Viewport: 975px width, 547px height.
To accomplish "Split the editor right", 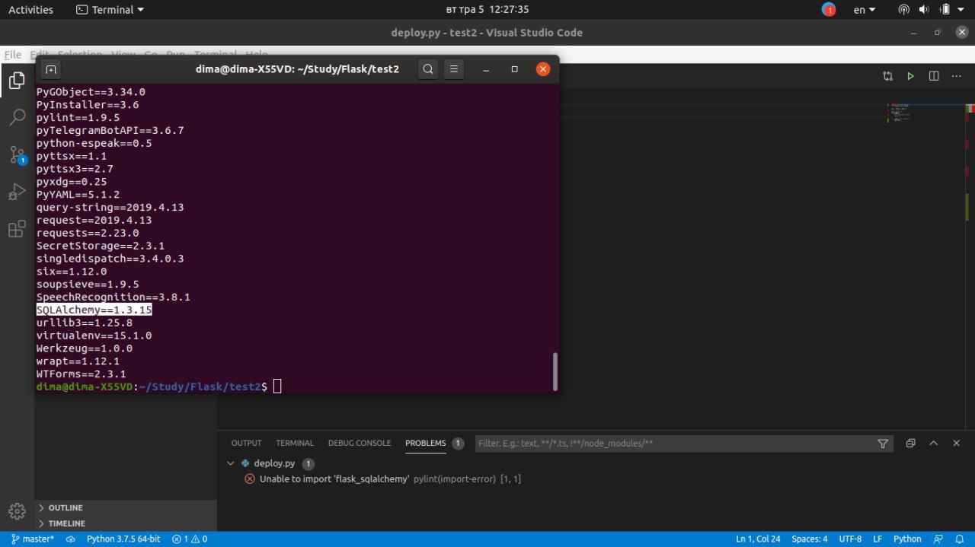I will (934, 76).
